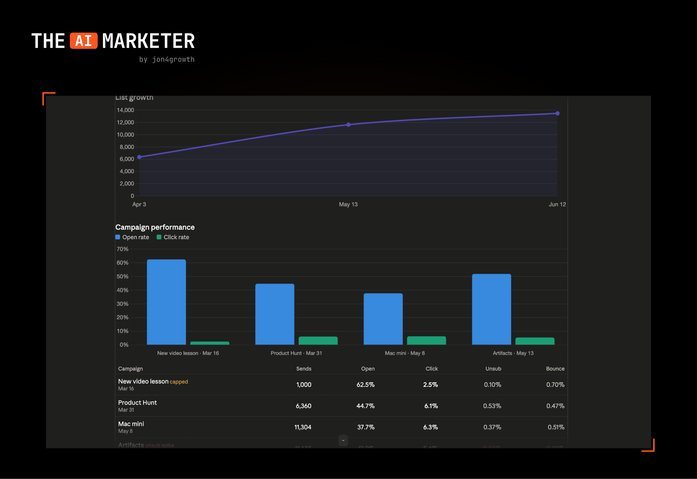This screenshot has height=479, width=697.
Task: Click the green click rate bar for Mac mini
Action: [426, 340]
